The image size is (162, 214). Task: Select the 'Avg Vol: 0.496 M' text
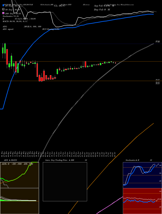point(104,6)
